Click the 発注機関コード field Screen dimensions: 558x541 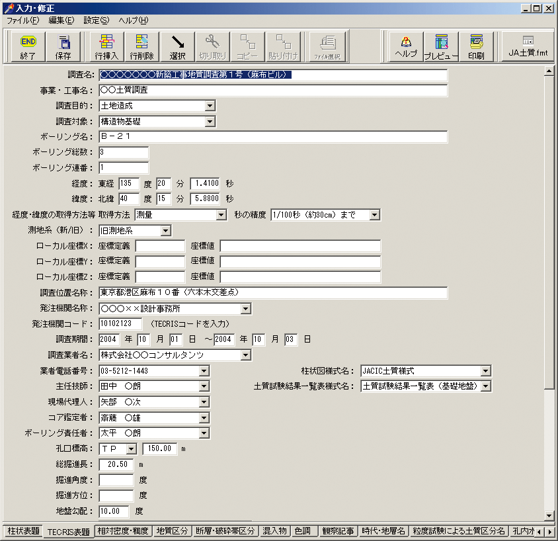120,323
